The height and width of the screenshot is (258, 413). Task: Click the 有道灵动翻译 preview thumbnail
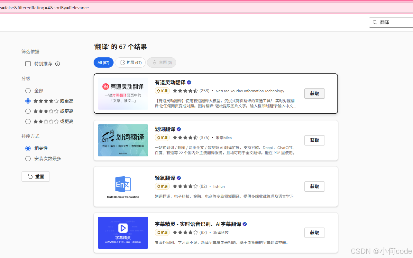coord(123,93)
